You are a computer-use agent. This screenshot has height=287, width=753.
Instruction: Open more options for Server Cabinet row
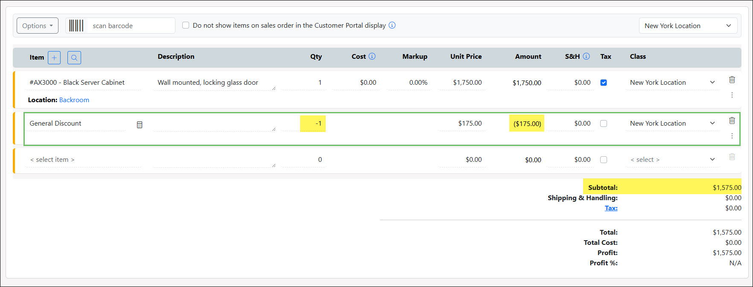(732, 95)
